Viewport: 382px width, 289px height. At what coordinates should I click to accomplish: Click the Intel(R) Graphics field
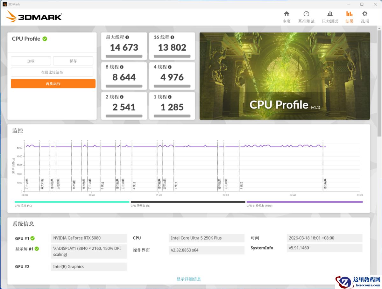point(89,267)
